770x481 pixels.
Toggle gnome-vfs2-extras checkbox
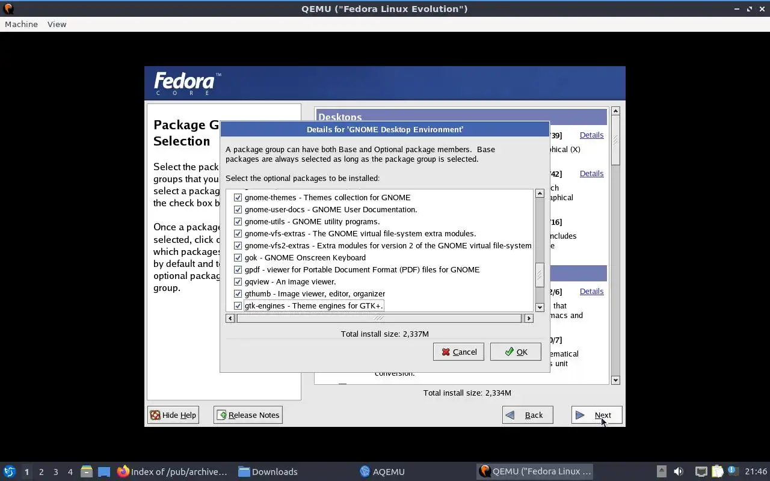(238, 245)
